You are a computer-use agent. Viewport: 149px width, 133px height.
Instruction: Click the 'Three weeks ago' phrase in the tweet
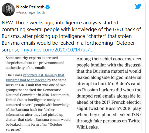[x=35, y=23]
